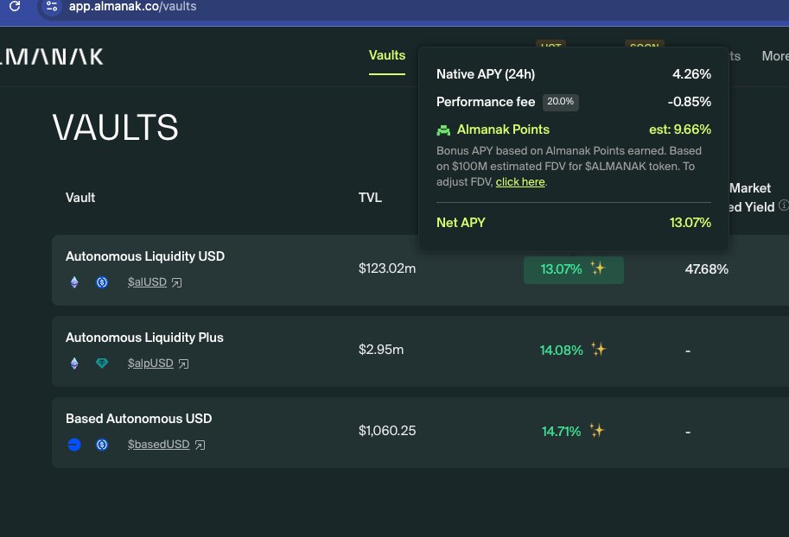
Task: Open the Autonomous Liquidity USD vault
Action: 145,256
